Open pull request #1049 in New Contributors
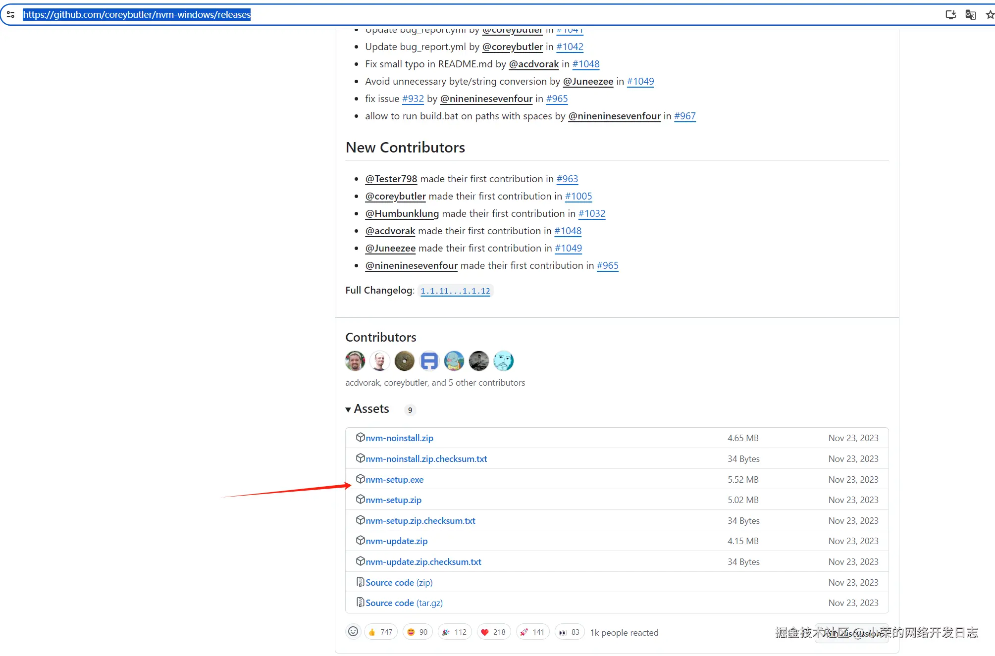 (x=568, y=248)
